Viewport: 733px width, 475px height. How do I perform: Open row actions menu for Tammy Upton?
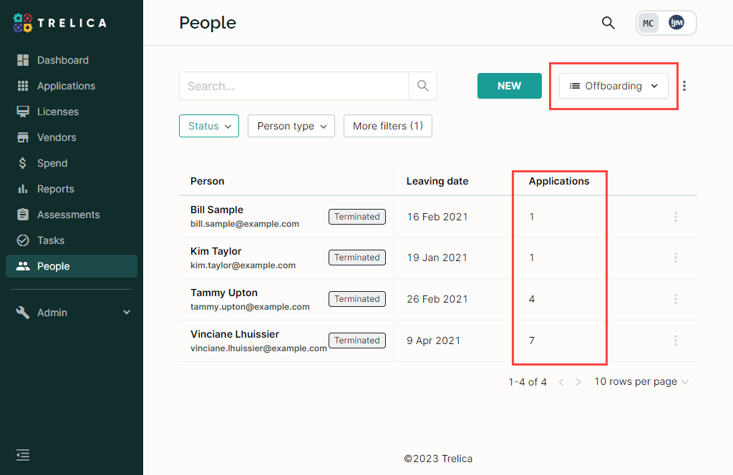675,299
